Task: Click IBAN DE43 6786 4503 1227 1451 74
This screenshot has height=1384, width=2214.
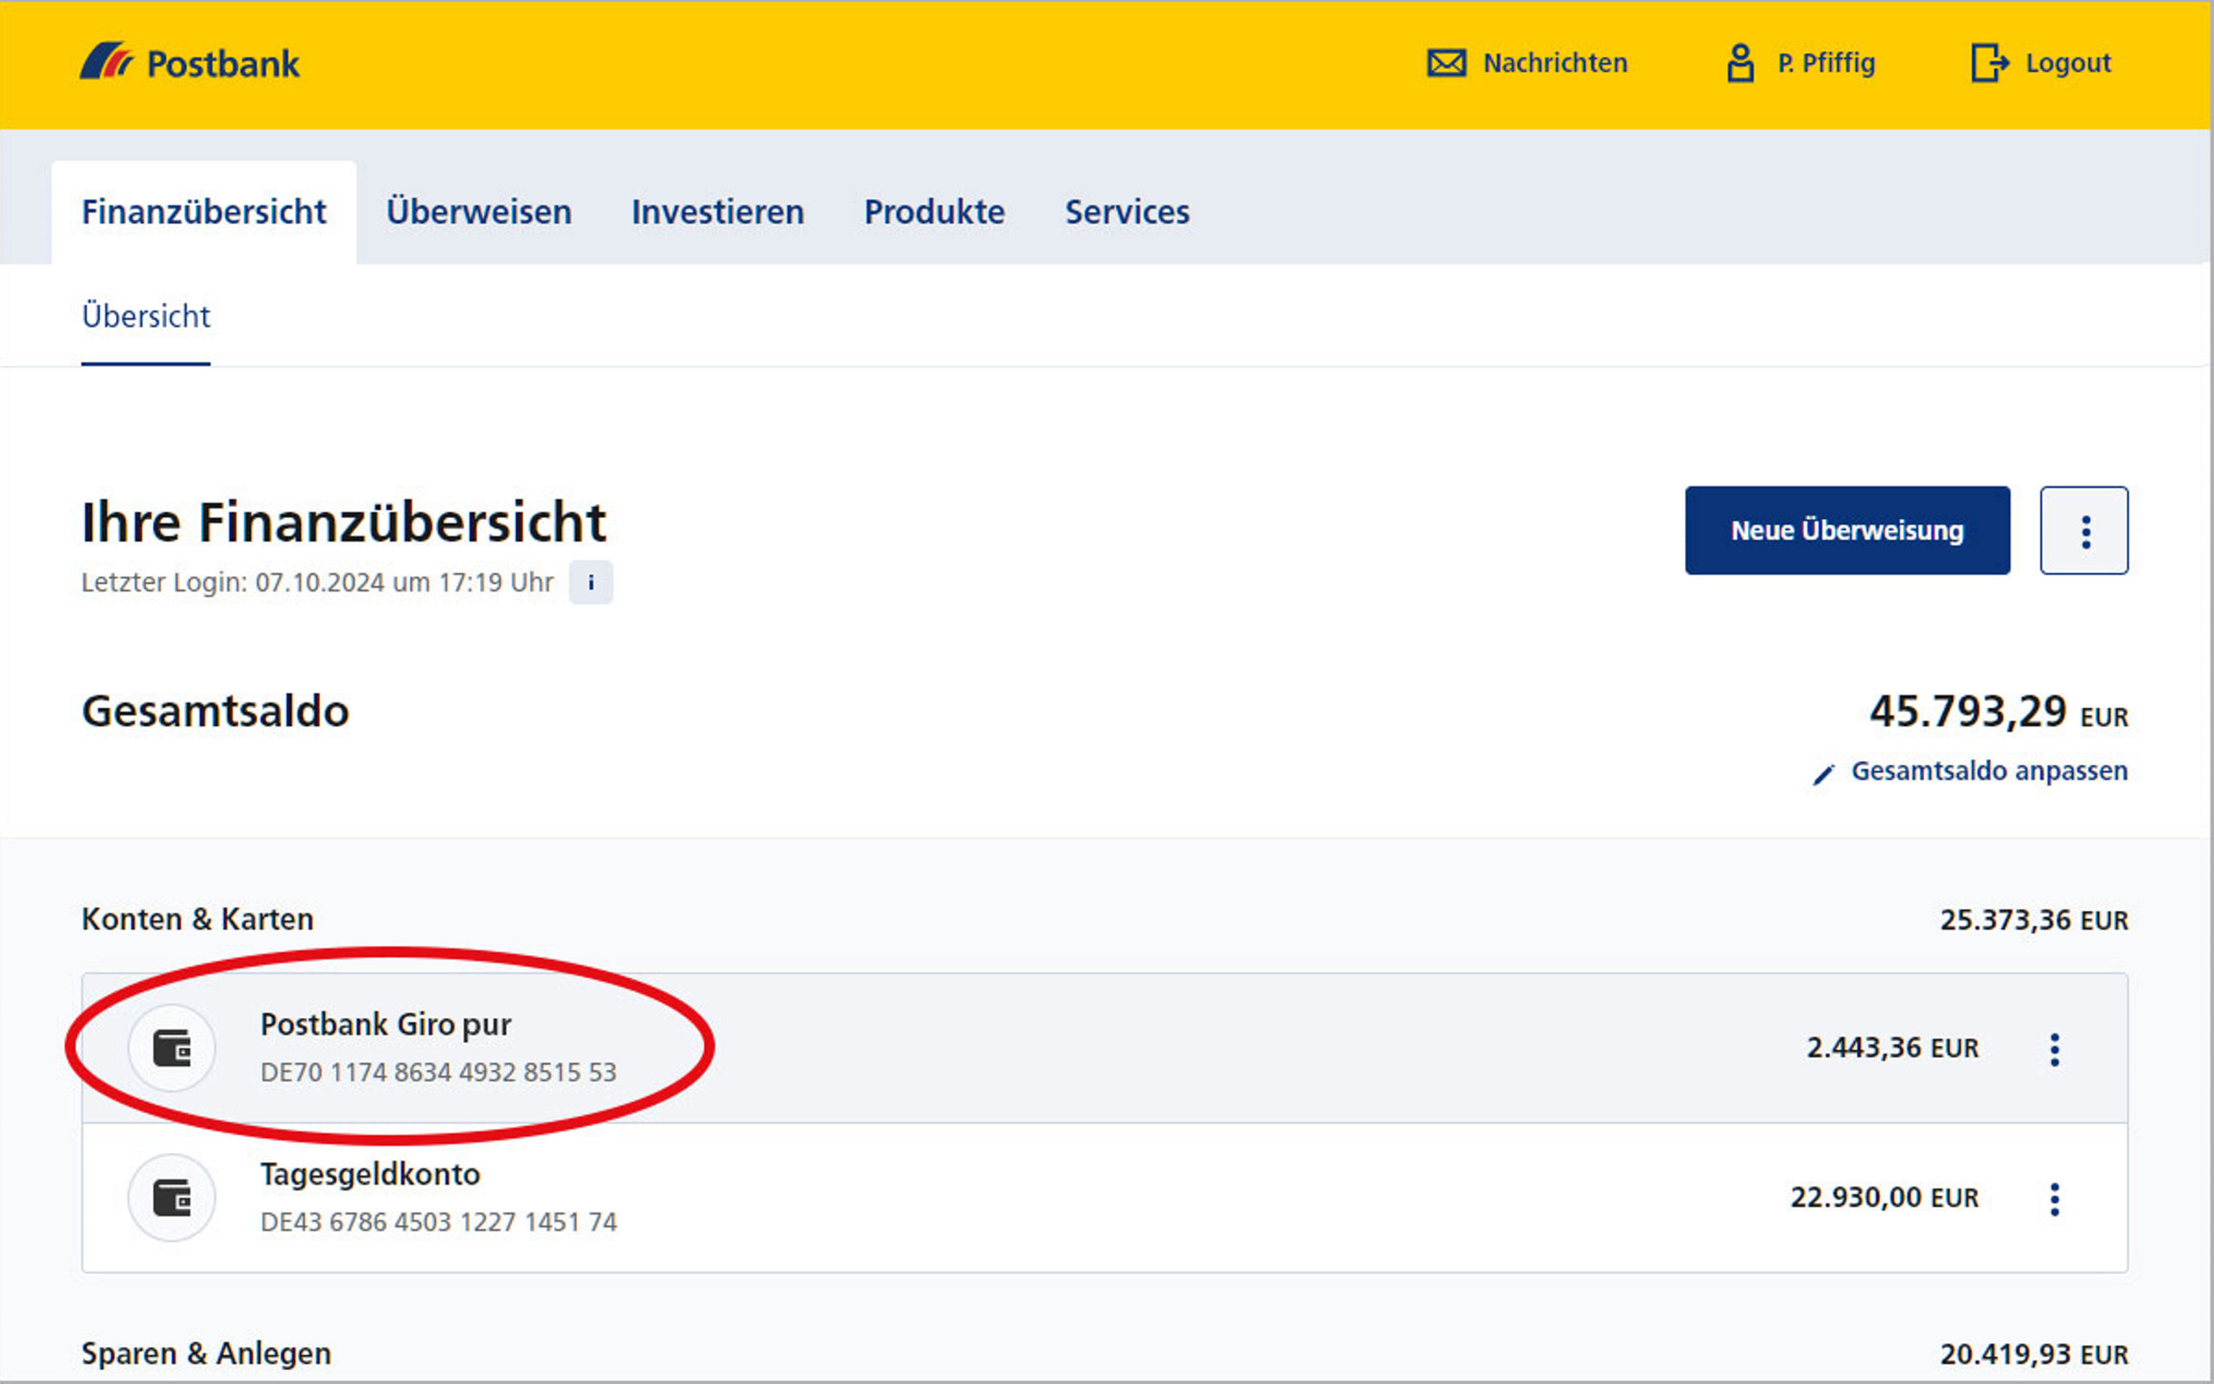Action: [x=438, y=1222]
